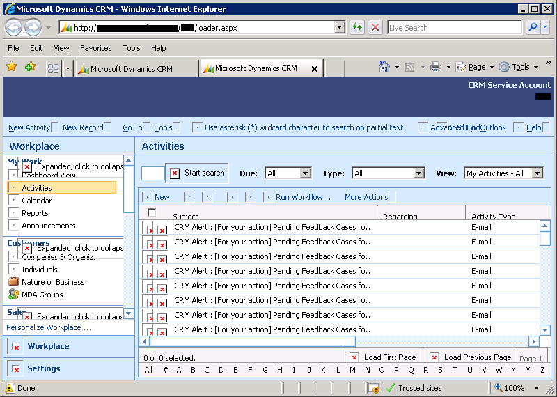Expand the browser Tools toolbar dropdown
The height and width of the screenshot is (397, 557).
[535, 67]
